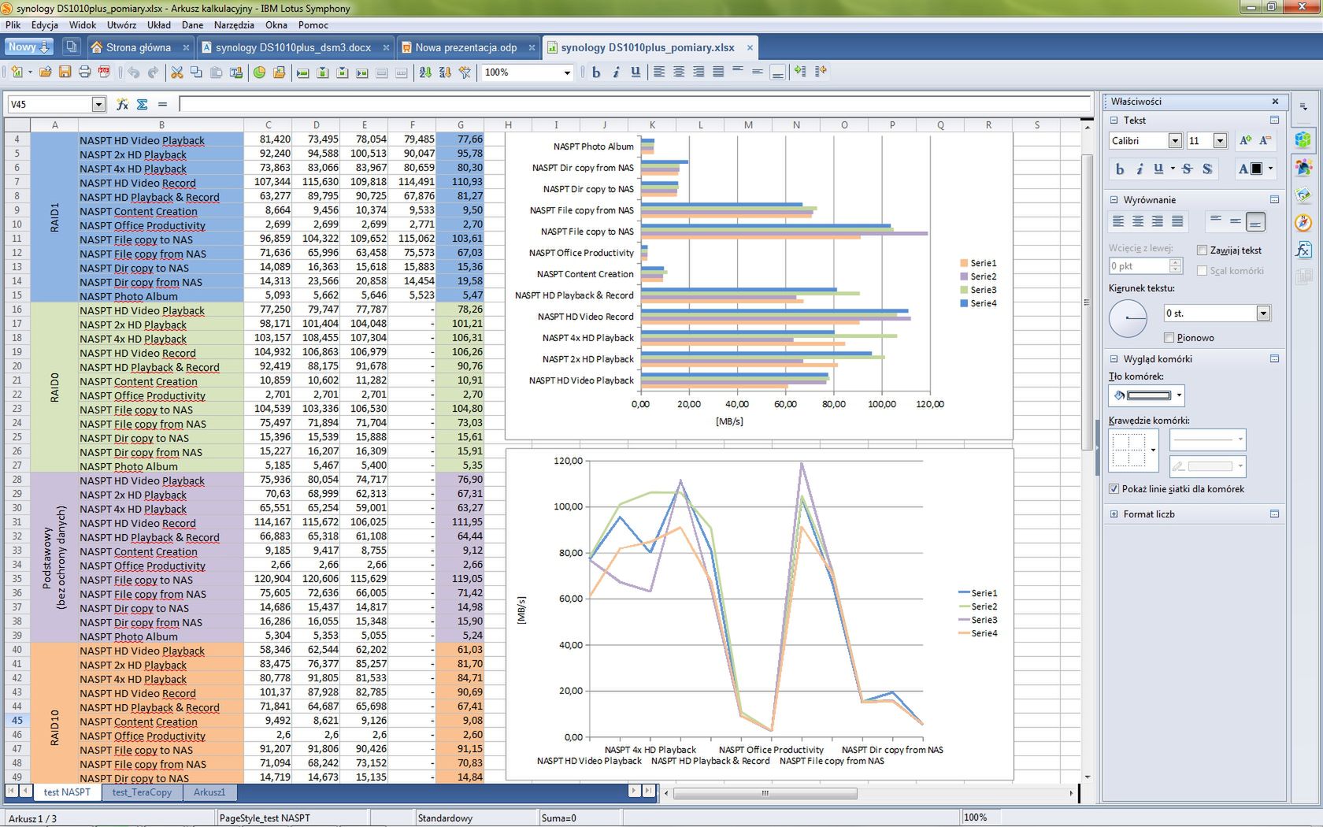Tick the Pionowo checkbox
Viewport: 1323px width, 827px height.
click(x=1169, y=338)
